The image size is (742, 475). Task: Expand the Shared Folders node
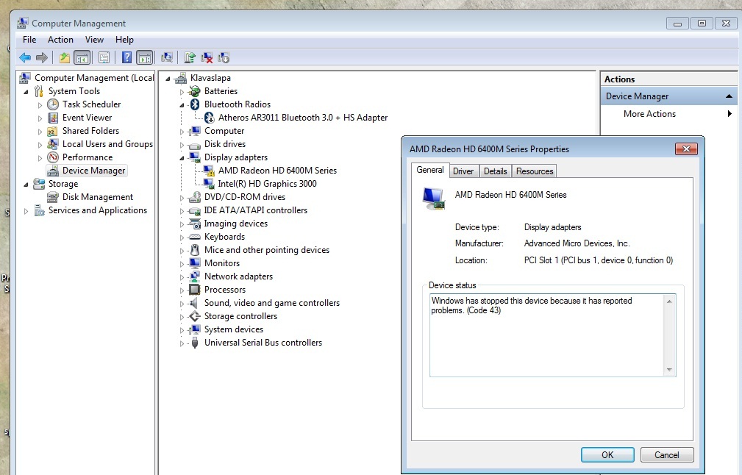click(40, 132)
